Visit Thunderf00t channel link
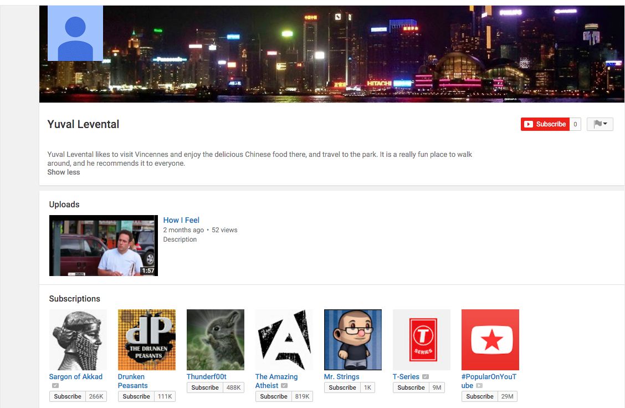Viewport: 625px width, 408px height. pos(207,376)
